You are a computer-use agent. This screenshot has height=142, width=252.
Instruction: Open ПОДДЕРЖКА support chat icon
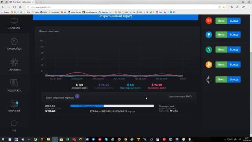click(14, 83)
